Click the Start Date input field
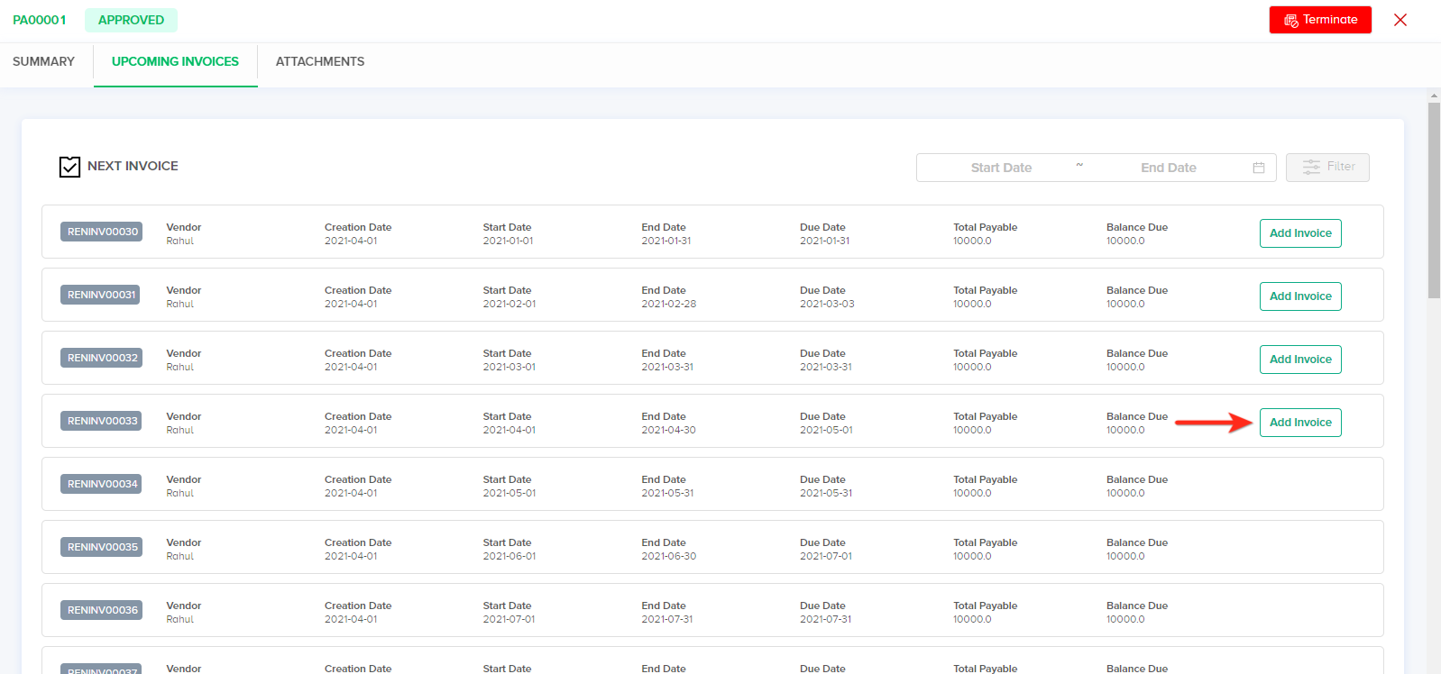 coord(1001,168)
